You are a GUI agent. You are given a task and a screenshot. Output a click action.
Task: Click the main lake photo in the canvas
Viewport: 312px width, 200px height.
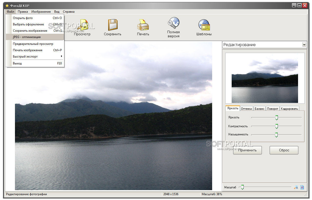pos(114,116)
